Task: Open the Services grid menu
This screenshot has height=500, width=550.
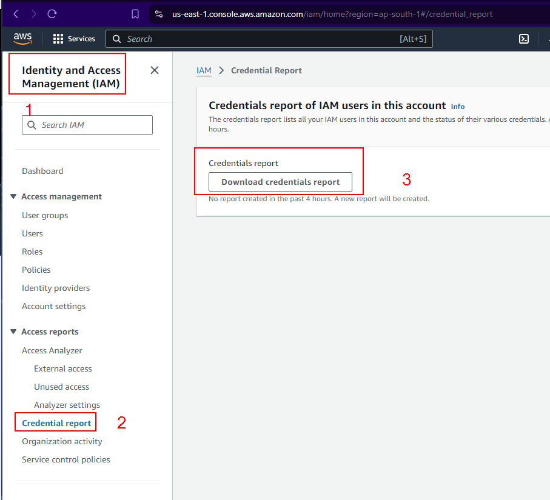Action: pos(74,39)
